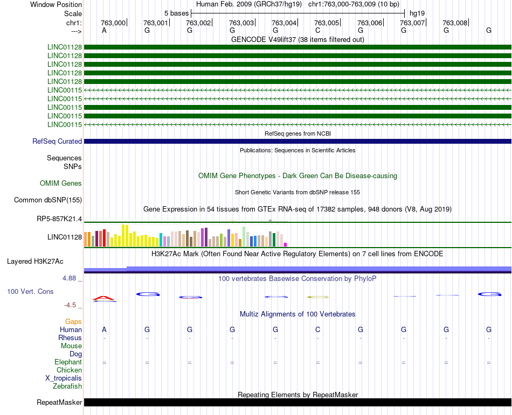Viewport: 512px width, 415px height.
Task: Click the black RepeatMasker element bar
Action: point(297,402)
